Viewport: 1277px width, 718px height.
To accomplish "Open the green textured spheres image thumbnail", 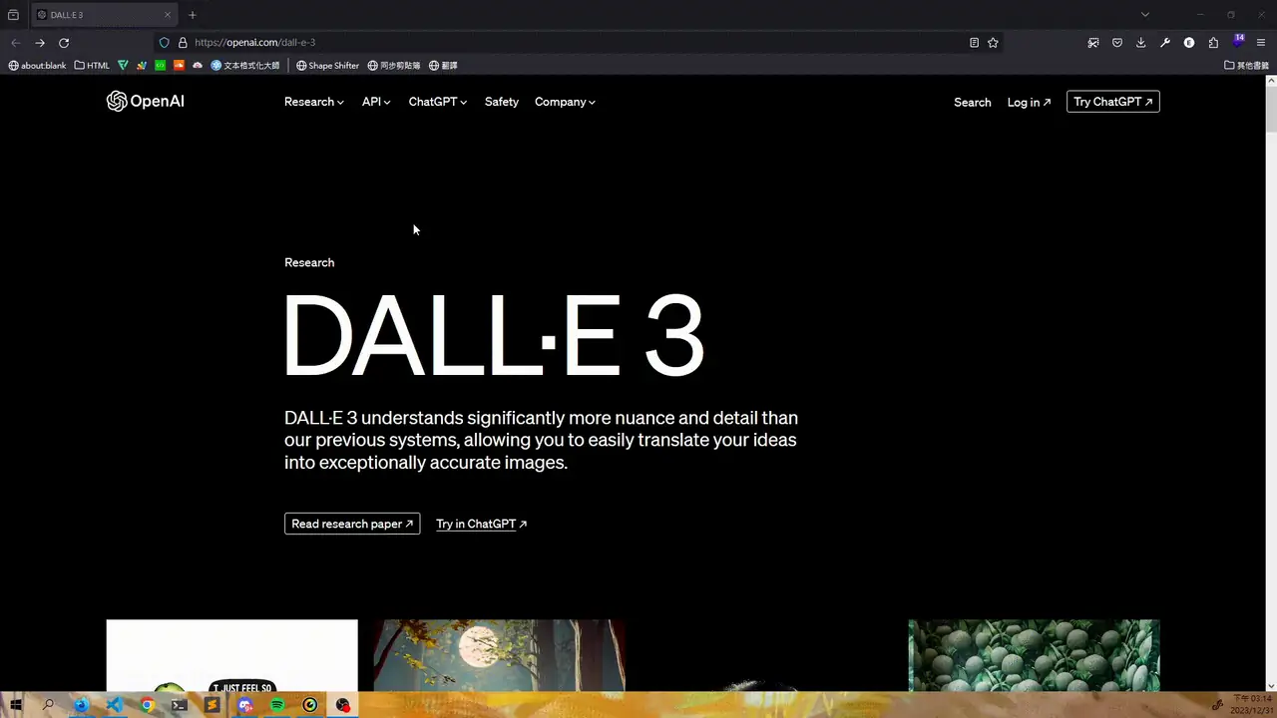I will tap(1035, 655).
